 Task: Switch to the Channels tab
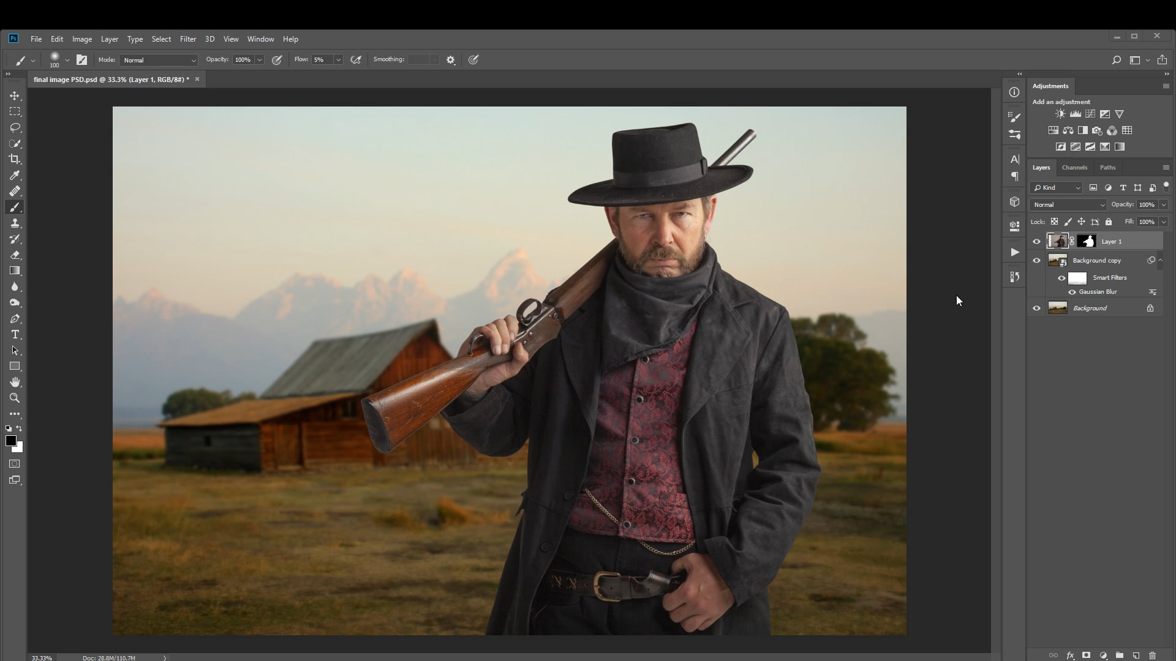pos(1074,167)
